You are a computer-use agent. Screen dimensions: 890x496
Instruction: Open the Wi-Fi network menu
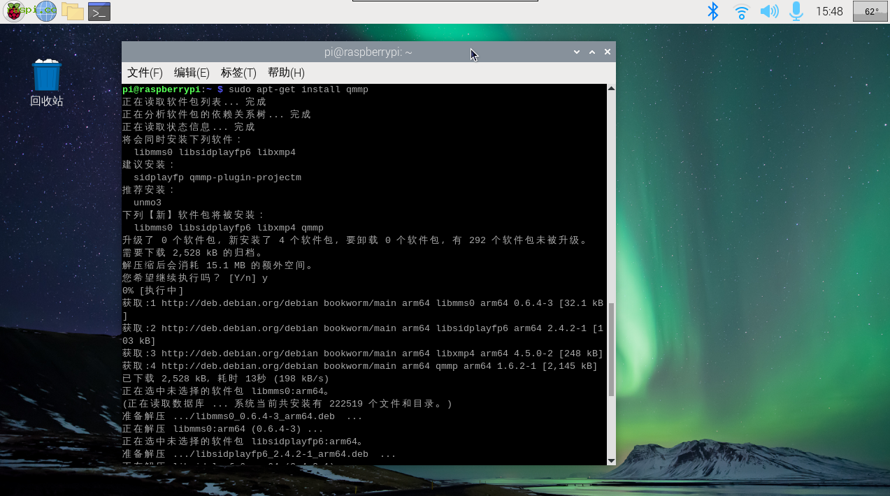click(741, 11)
